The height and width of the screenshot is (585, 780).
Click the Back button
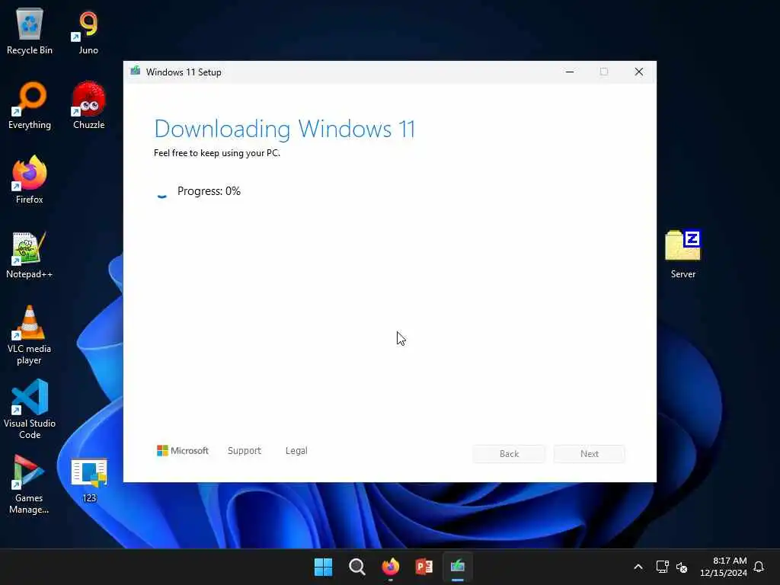click(x=509, y=454)
